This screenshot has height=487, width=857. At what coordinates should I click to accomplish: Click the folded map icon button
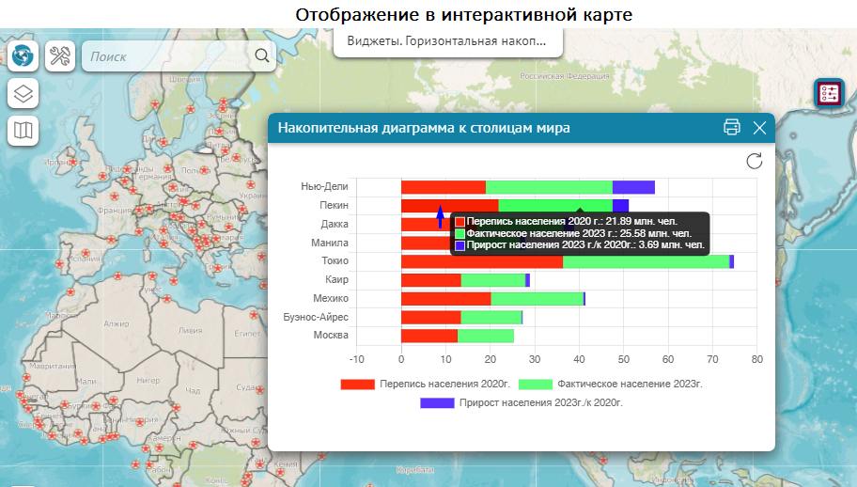click(23, 131)
